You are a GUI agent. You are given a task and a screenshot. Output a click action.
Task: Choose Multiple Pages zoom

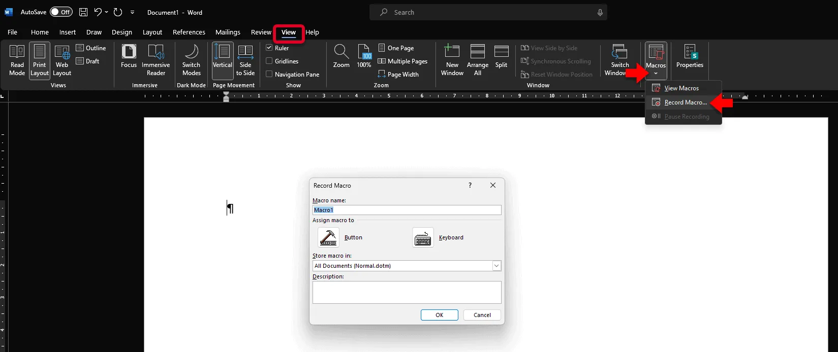click(402, 61)
